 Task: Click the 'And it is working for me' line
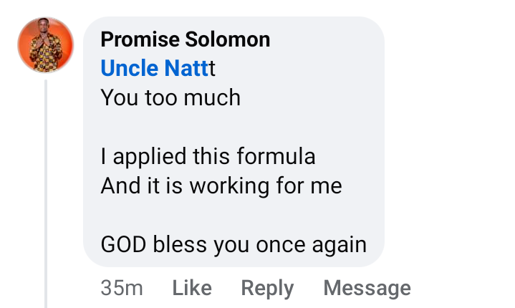pyautogui.click(x=221, y=186)
